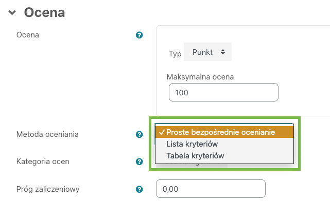Click the Próg zaliczeniowy label
This screenshot has width=330, height=203.
48,189
